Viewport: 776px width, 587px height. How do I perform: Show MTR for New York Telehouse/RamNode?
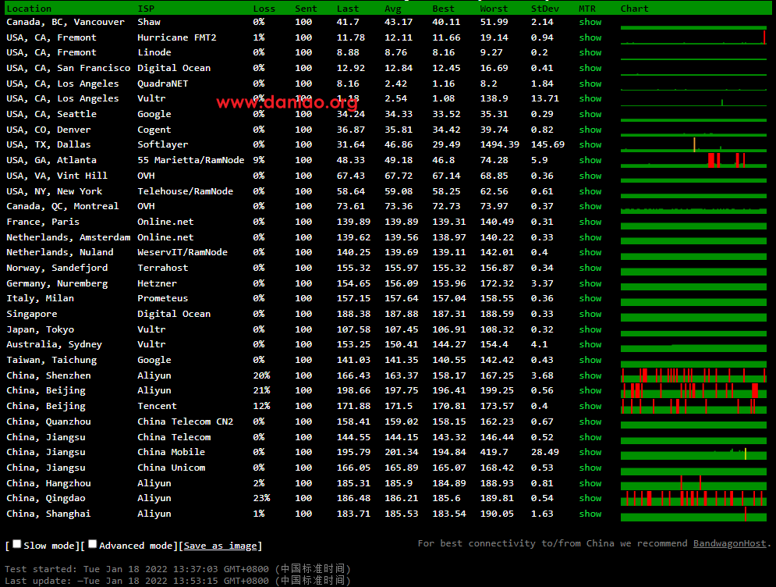pos(590,191)
